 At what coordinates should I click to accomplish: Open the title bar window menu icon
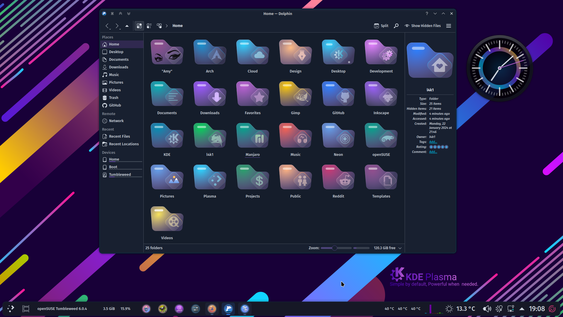pos(112,14)
